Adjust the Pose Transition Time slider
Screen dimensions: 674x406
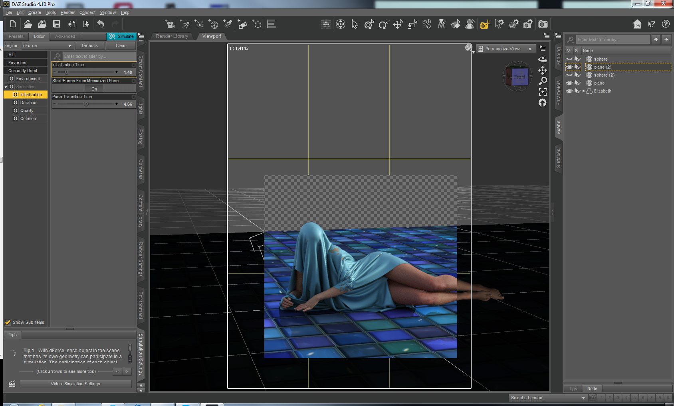point(86,104)
